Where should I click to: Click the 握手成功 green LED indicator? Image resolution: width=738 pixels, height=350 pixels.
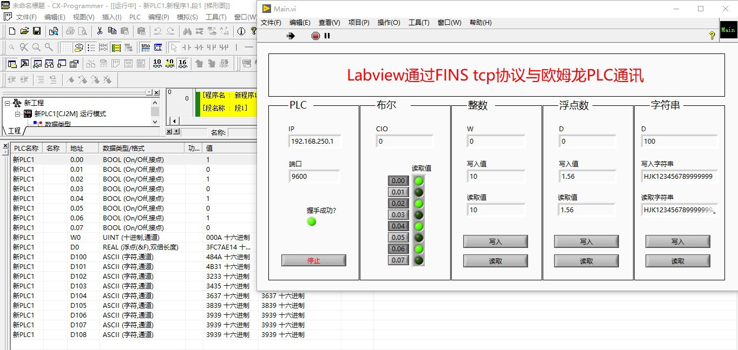pyautogui.click(x=311, y=221)
